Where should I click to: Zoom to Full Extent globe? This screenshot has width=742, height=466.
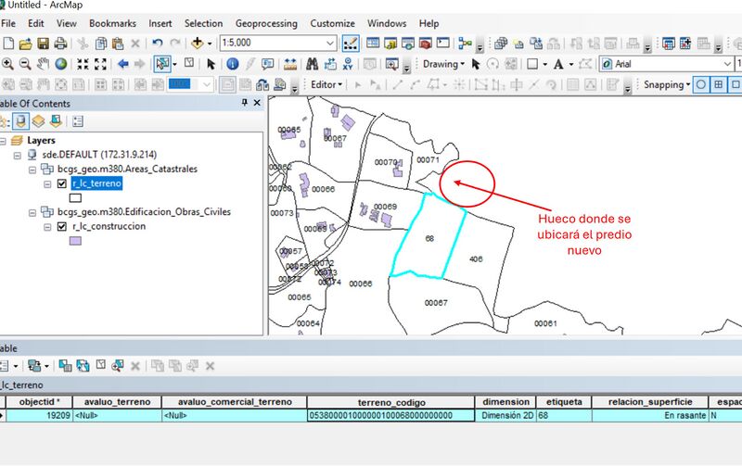tap(60, 64)
